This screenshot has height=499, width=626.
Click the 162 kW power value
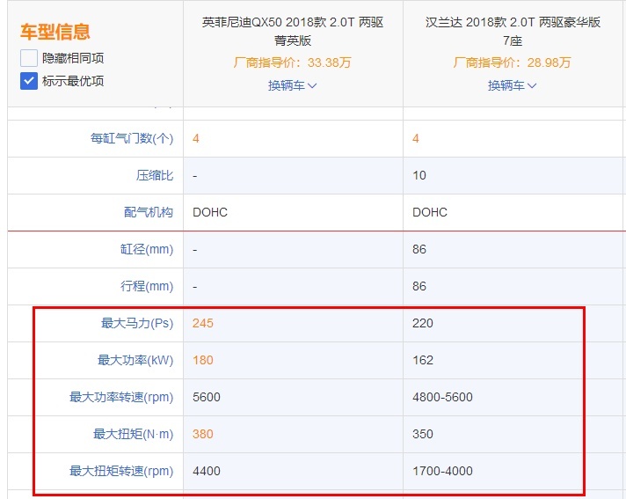pyautogui.click(x=423, y=360)
